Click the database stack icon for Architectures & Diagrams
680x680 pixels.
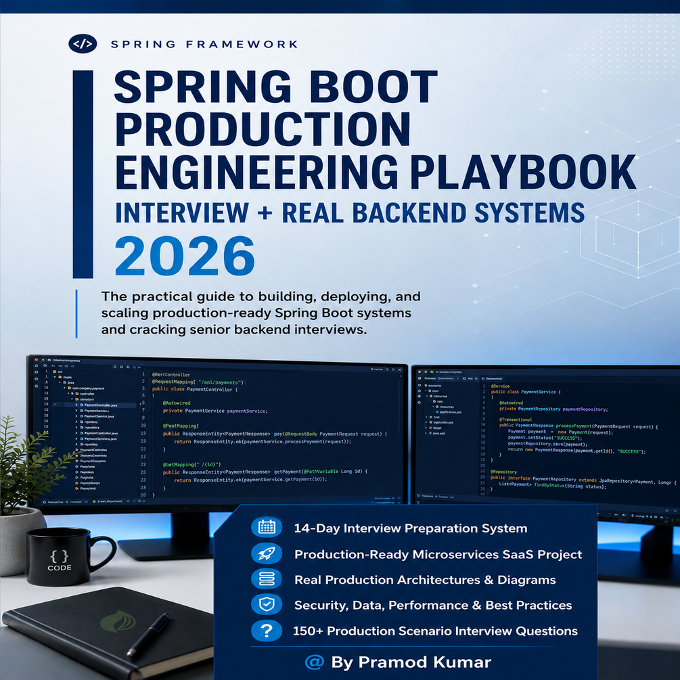point(267,579)
